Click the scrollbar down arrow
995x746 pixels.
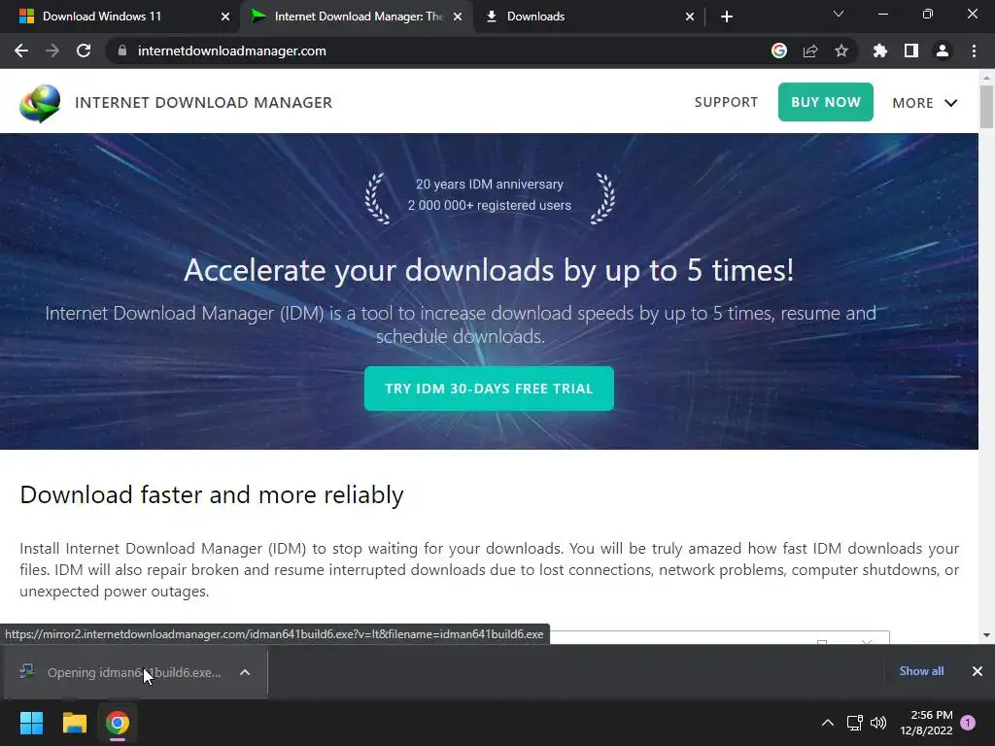pyautogui.click(x=986, y=635)
